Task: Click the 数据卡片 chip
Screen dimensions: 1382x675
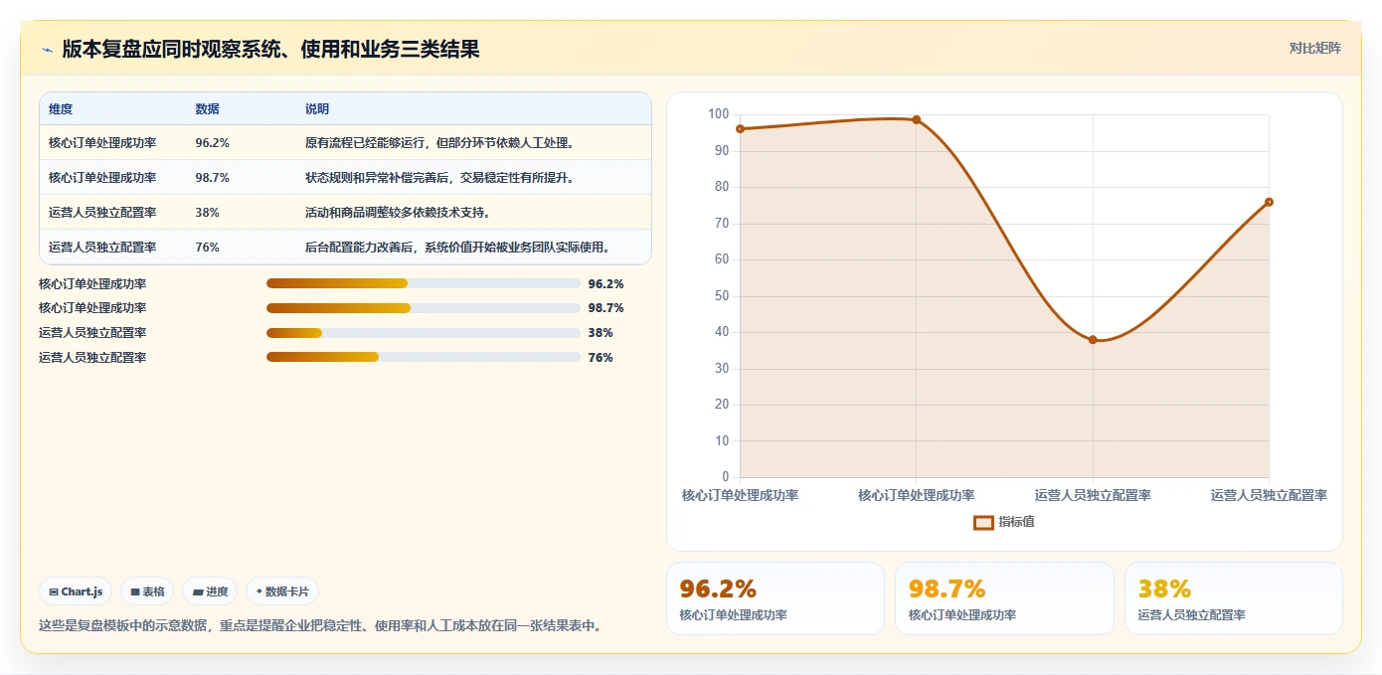Action: pos(282,591)
